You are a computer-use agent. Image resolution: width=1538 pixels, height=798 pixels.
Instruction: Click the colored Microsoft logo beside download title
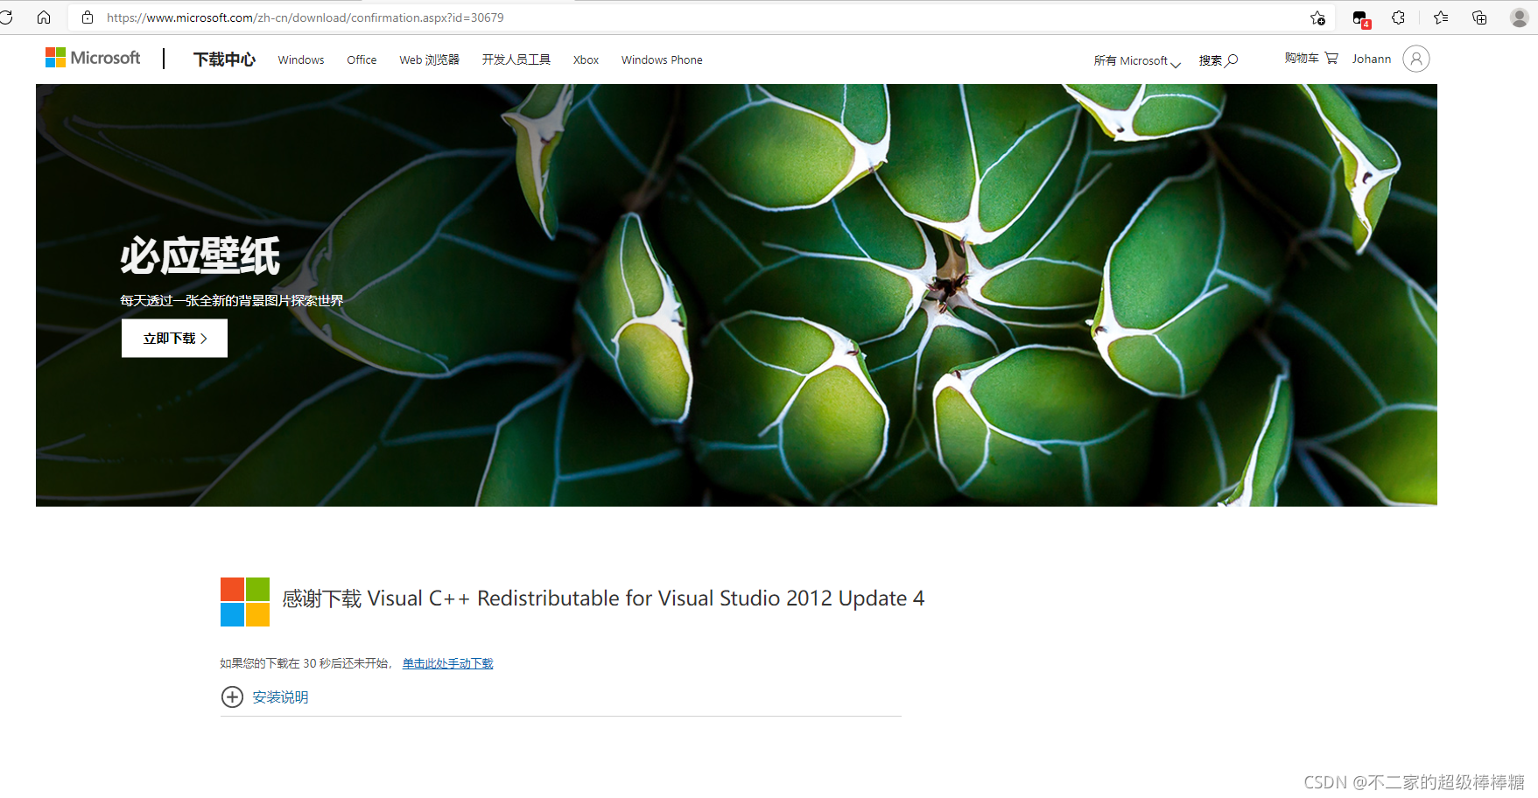click(245, 602)
